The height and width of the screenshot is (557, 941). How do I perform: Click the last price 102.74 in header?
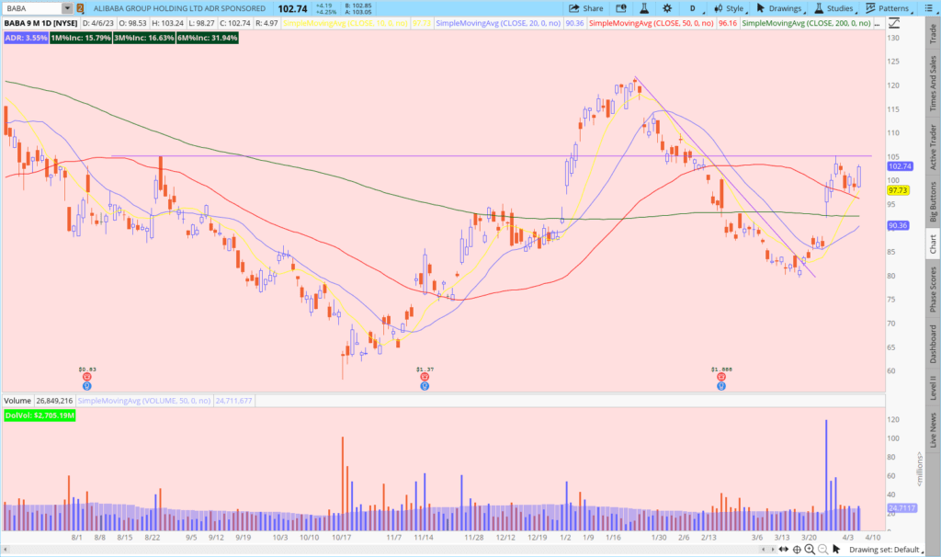(292, 8)
